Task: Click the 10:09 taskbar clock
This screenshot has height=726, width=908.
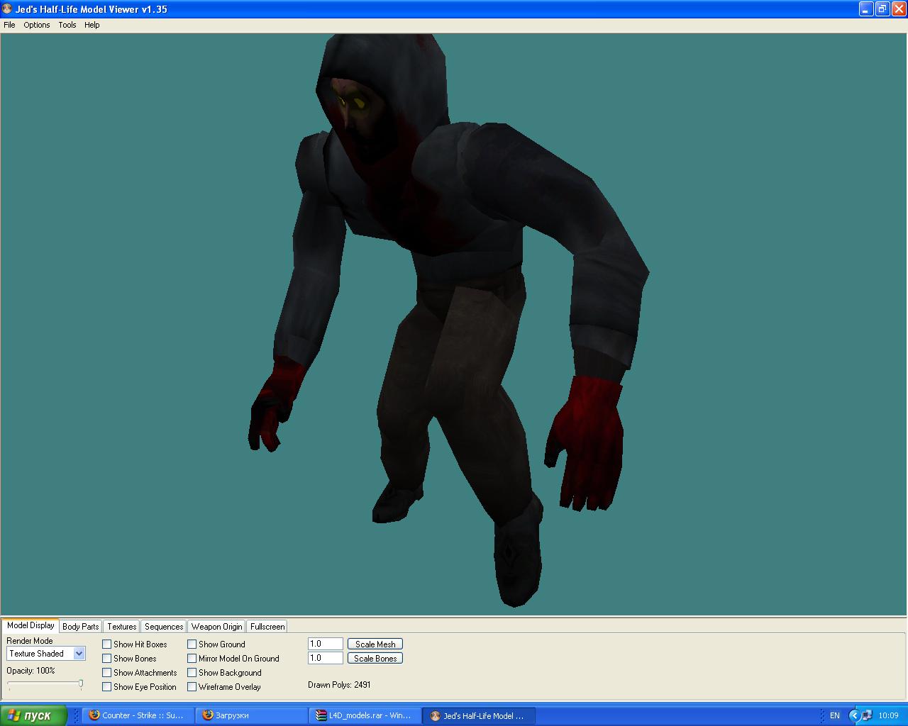Action: (888, 715)
